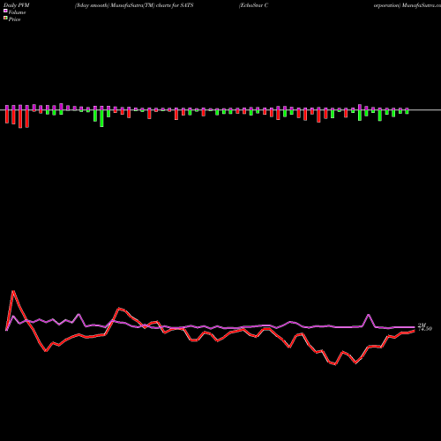Viewport: 441px width, 441px height.
Task: Click the price value label beneath 2M
Action: click(425, 329)
